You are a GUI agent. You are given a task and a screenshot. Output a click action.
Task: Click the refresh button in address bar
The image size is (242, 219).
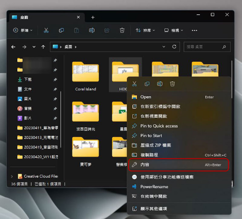[x=174, y=47]
